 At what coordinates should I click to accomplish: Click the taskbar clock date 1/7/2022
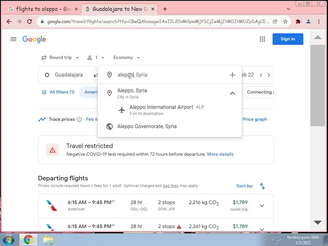pyautogui.click(x=303, y=243)
